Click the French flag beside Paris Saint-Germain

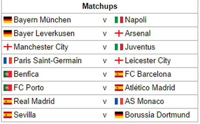pyautogui.click(x=8, y=61)
